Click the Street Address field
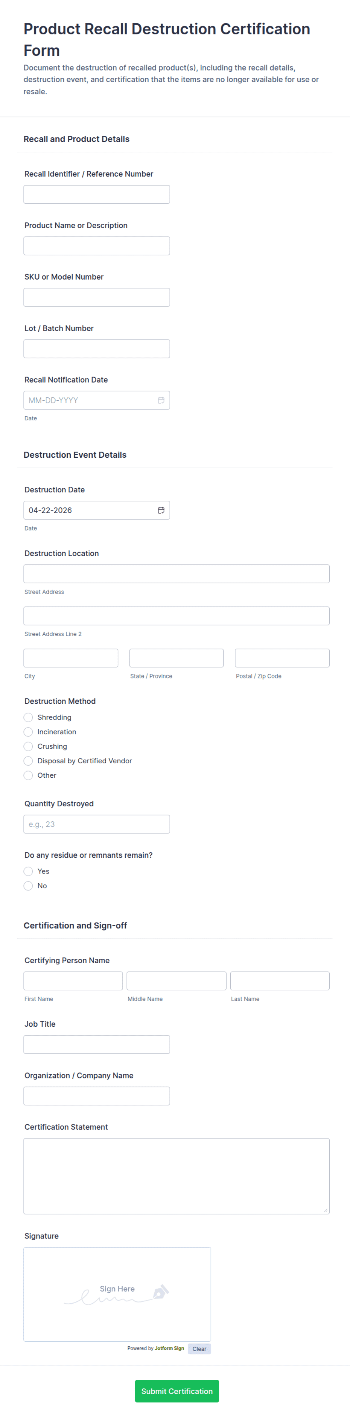Screen dimensions: 350x1421 177,574
